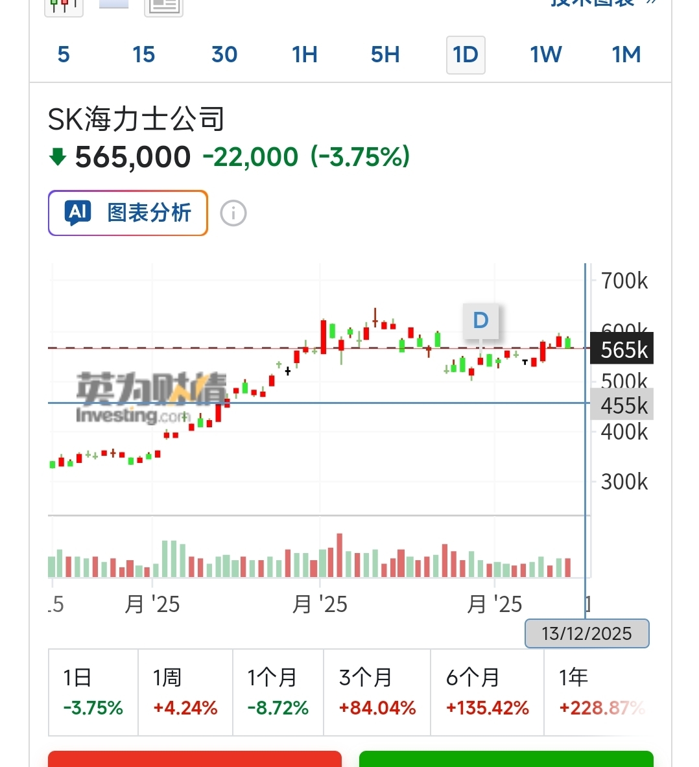
Task: Choose the 1M timeframe
Action: pyautogui.click(x=626, y=55)
